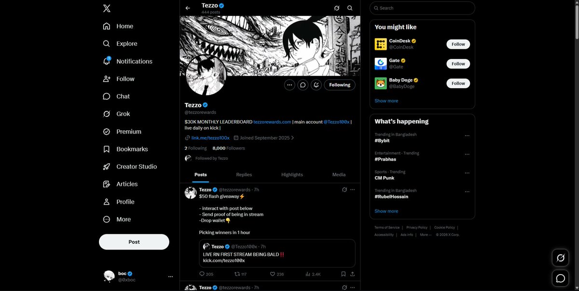
Task: Reply to the $50 flash giveaway post
Action: coord(206,274)
